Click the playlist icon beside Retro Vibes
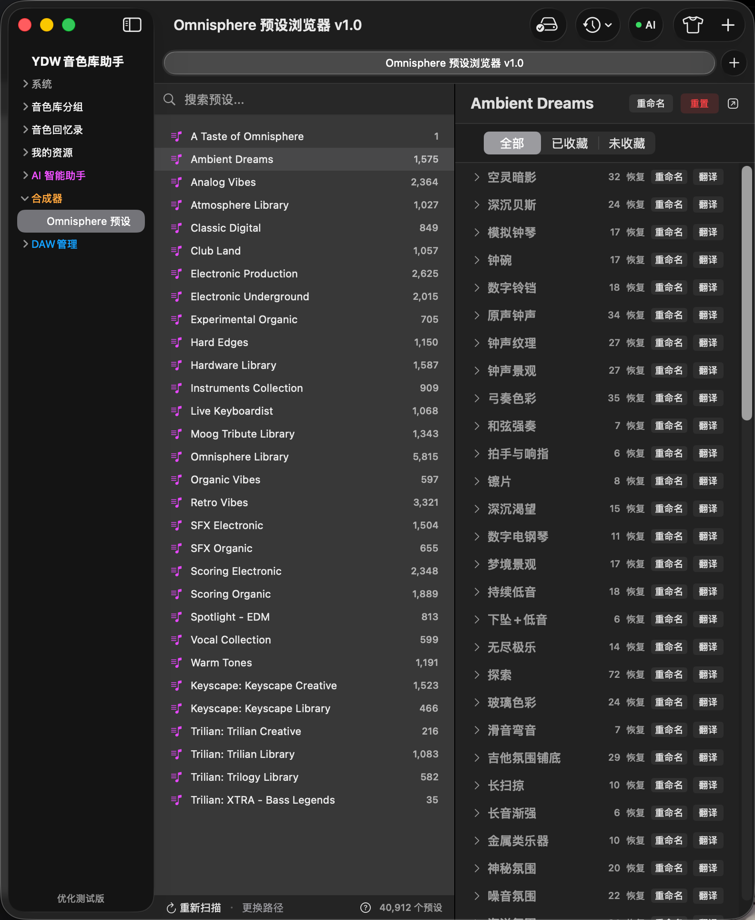Image resolution: width=755 pixels, height=920 pixels. pyautogui.click(x=176, y=502)
